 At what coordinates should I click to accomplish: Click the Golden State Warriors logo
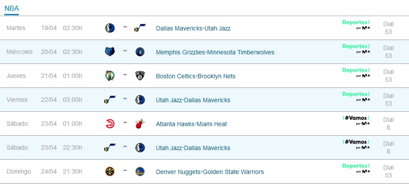(x=140, y=171)
